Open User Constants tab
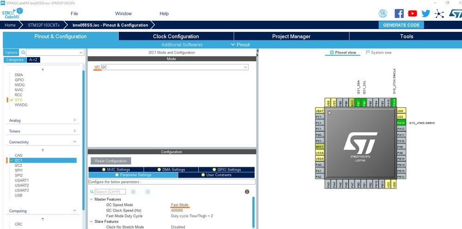Image resolution: width=462 pixels, height=229 pixels. [x=216, y=175]
